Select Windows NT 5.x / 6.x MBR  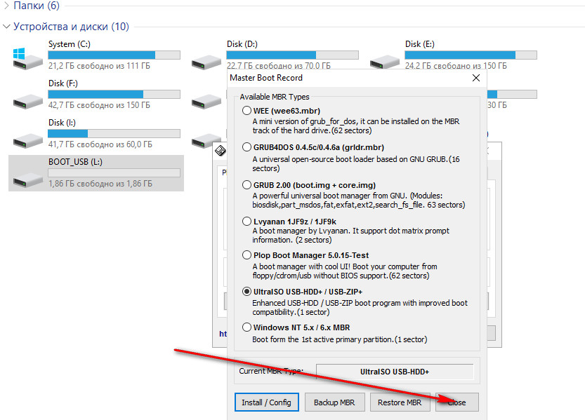click(247, 327)
